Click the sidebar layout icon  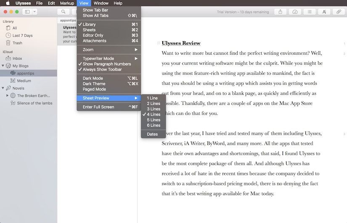tap(27, 12)
